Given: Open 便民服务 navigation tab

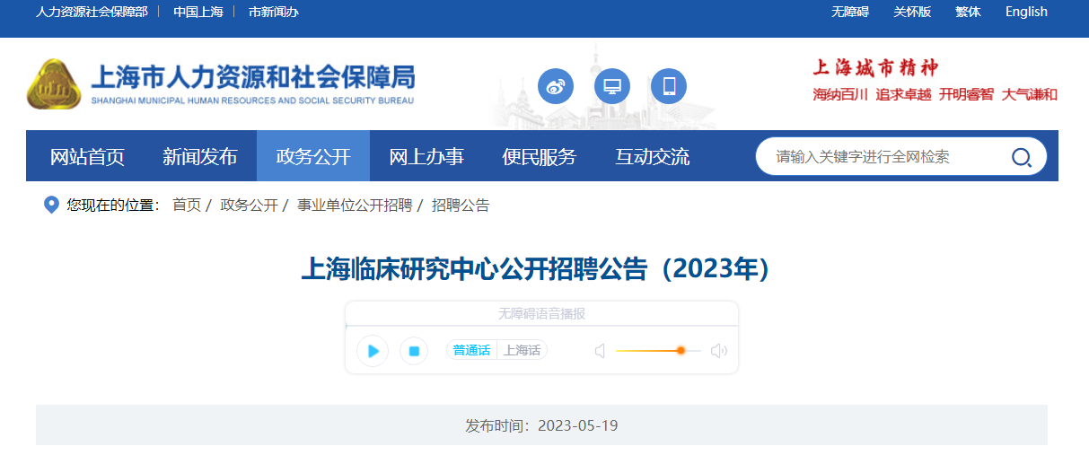Looking at the screenshot, I should [540, 156].
